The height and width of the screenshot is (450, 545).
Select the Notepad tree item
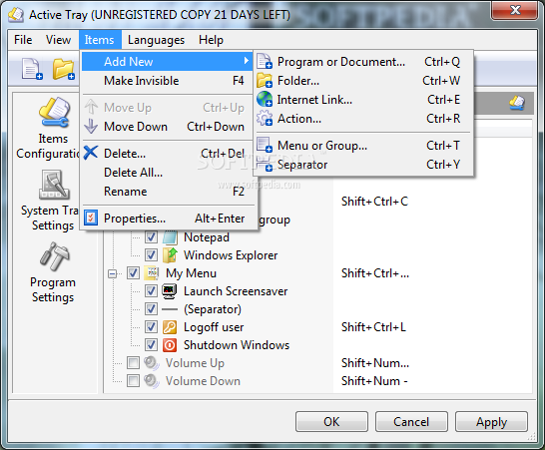pos(207,237)
